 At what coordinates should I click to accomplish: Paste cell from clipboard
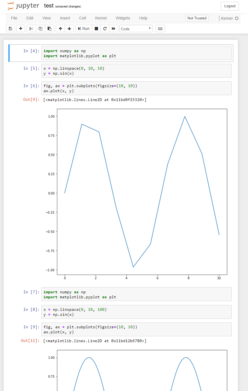[x=50, y=28]
